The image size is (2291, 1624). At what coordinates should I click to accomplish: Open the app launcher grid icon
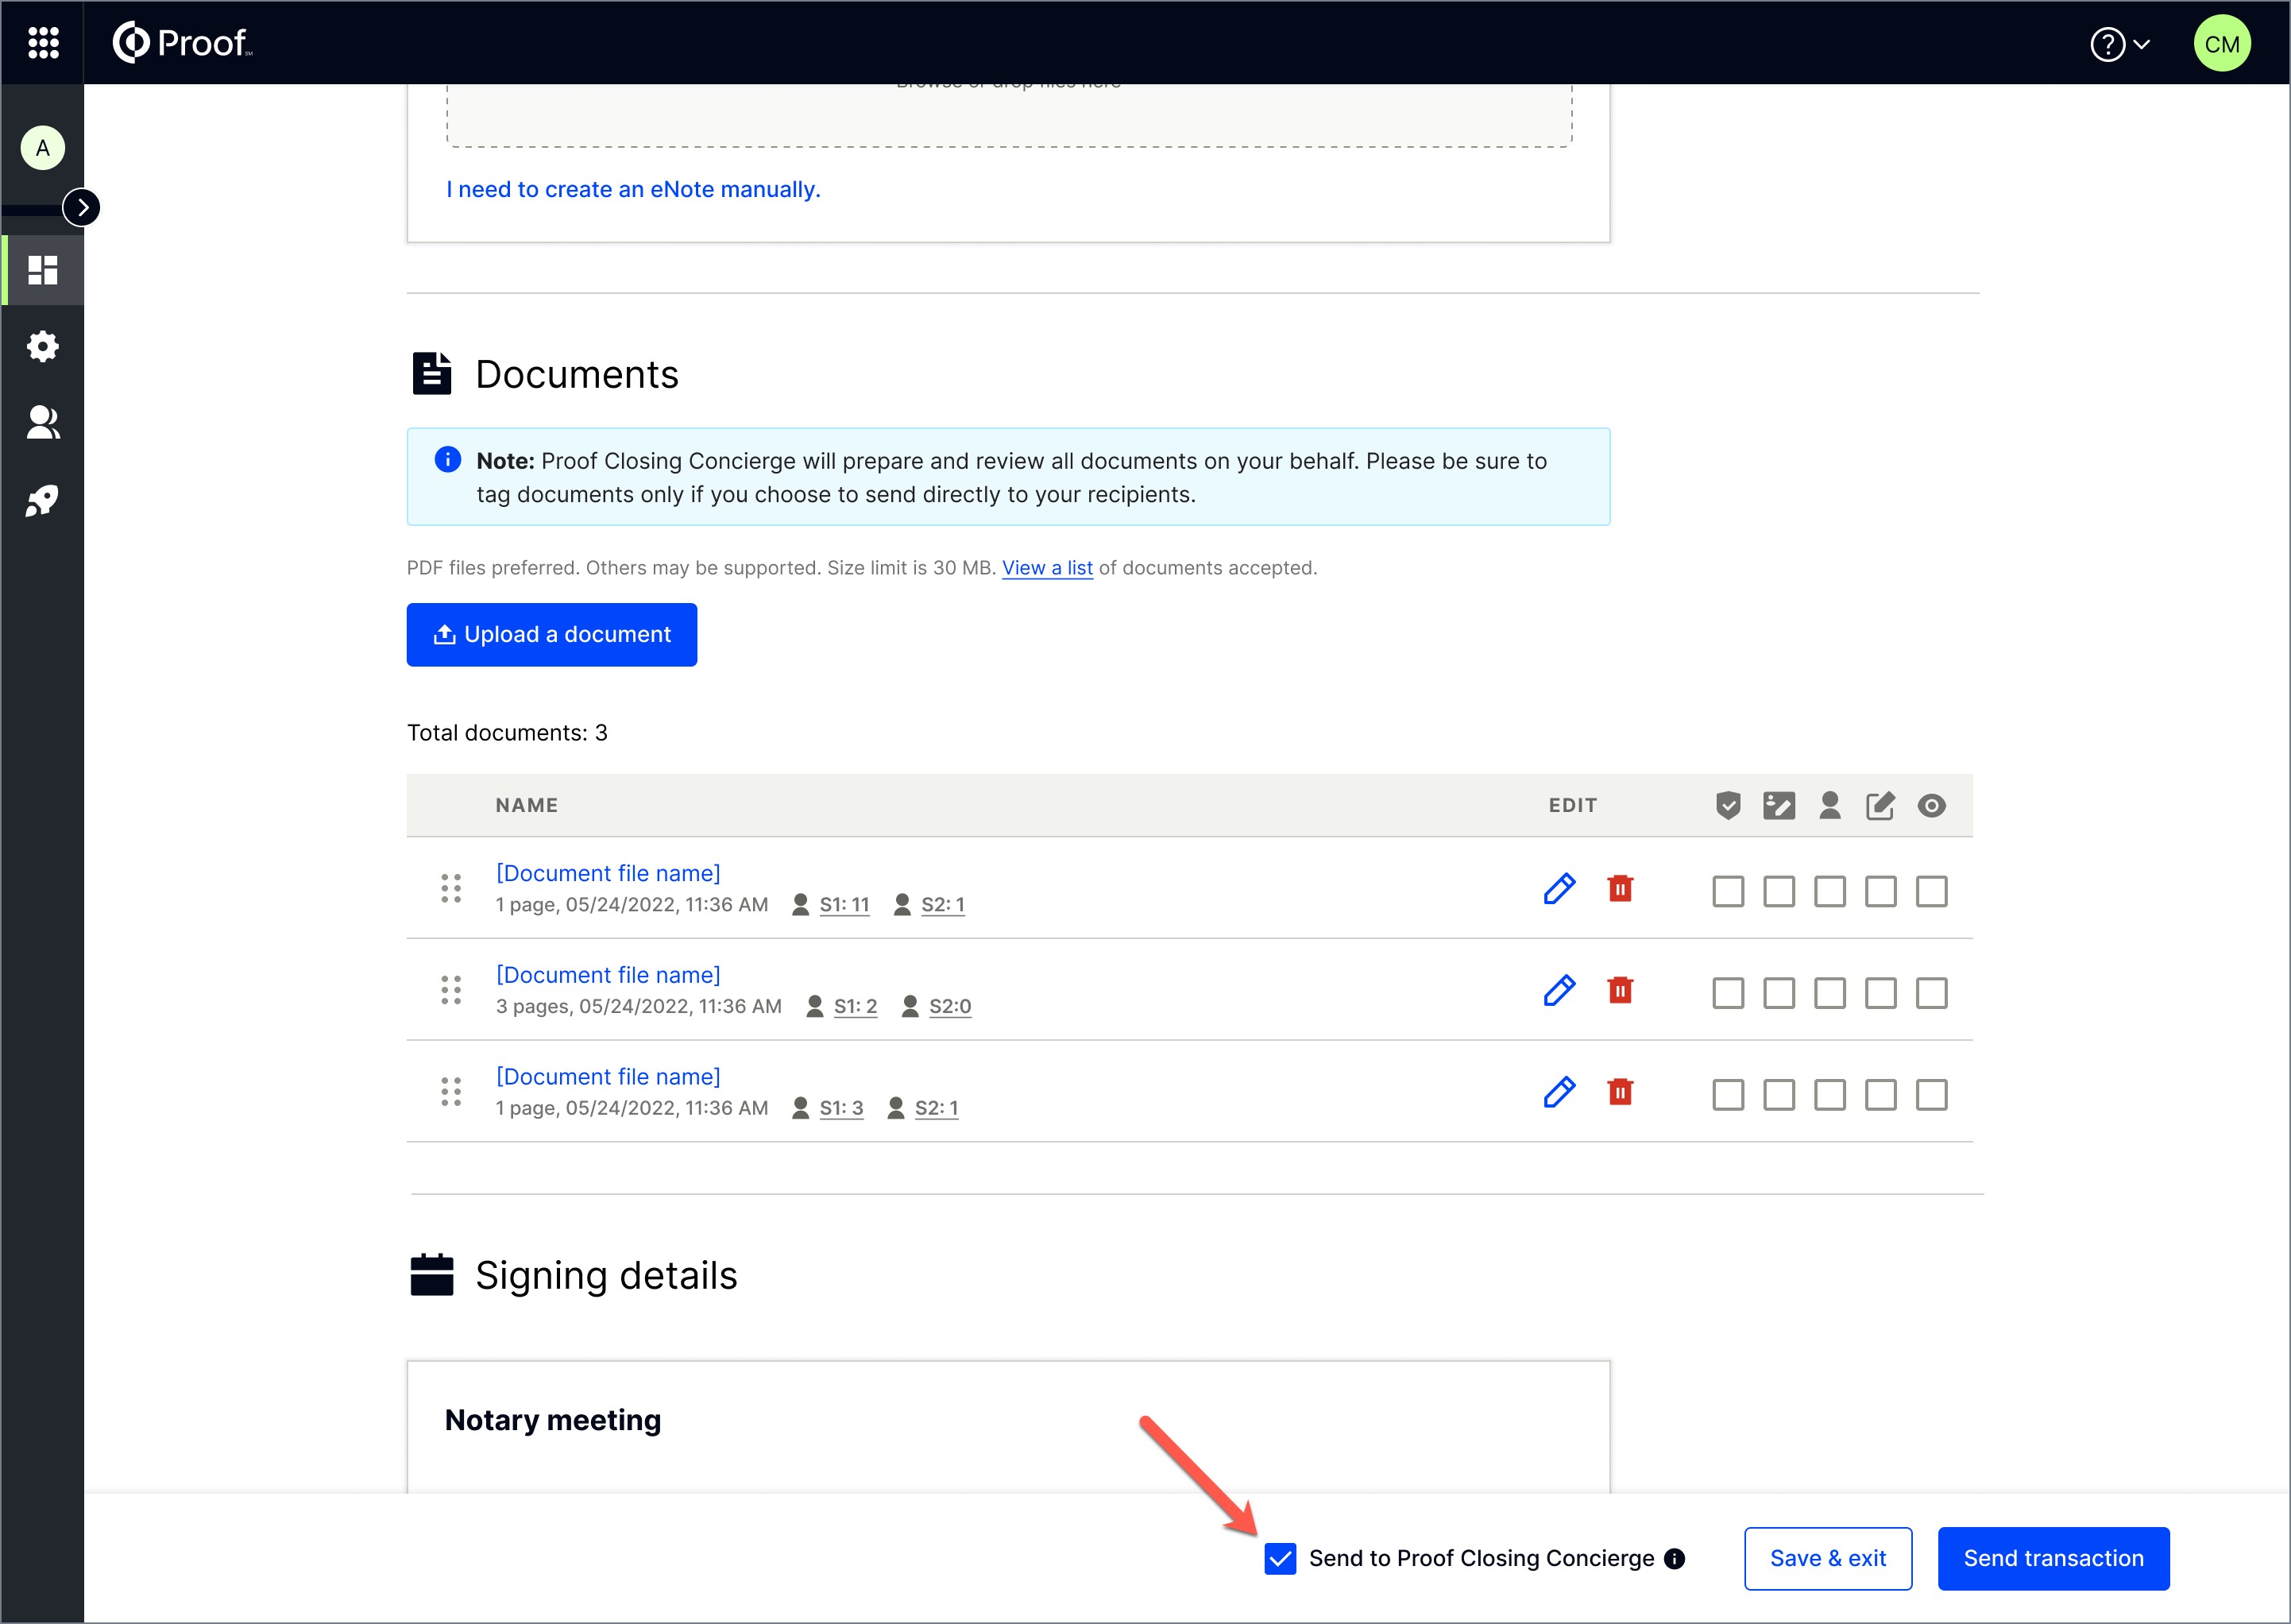pyautogui.click(x=43, y=43)
